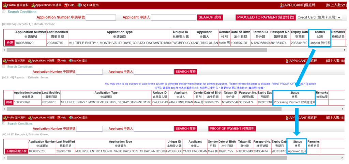
Task: Click SEARCH 搜尋 in the 00:11:42 panel
Action: click(x=186, y=72)
